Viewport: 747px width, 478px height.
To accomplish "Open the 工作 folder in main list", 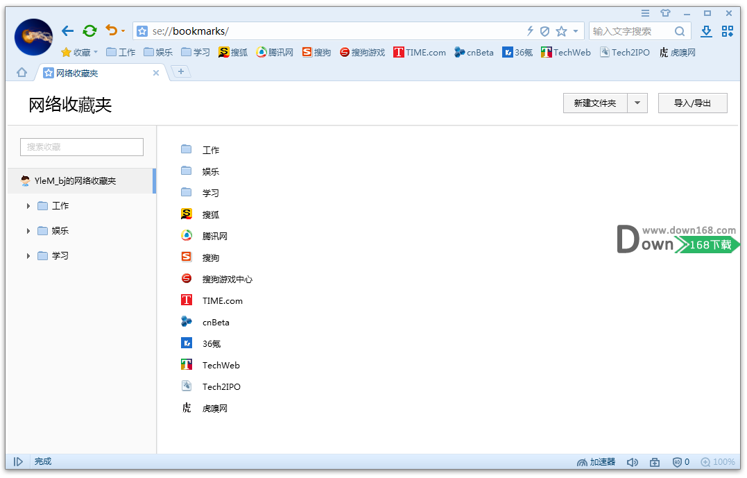I will click(200, 150).
